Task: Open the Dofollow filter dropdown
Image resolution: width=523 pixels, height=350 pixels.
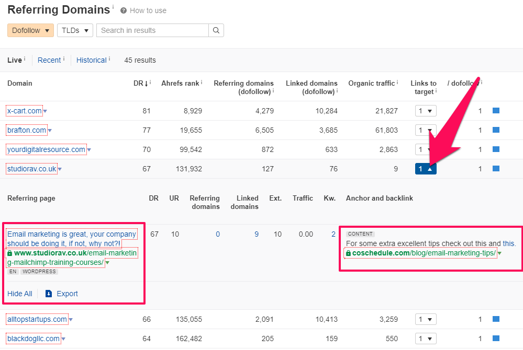Action: point(30,30)
